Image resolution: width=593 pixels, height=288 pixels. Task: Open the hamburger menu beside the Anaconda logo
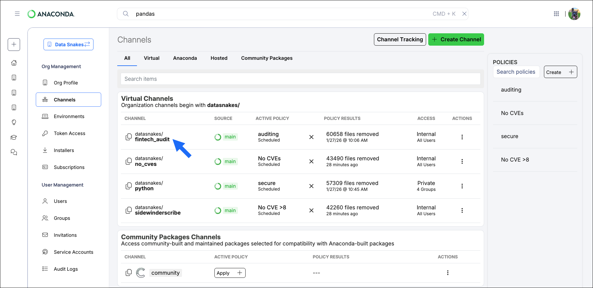pyautogui.click(x=17, y=14)
